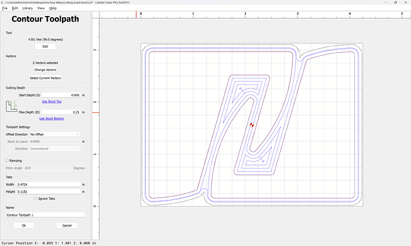Viewport: 411px width, 246px height.
Task: Click the Stock to Leave field
Action: pyautogui.click(x=55, y=141)
